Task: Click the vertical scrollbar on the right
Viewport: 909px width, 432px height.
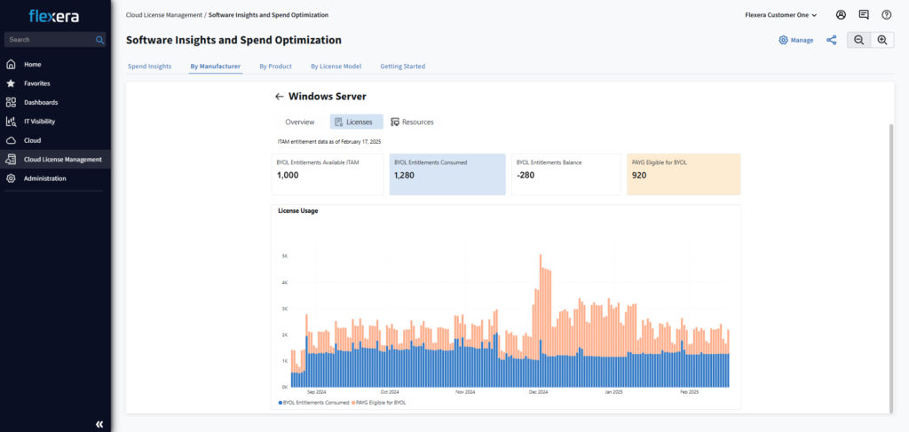Action: click(890, 266)
